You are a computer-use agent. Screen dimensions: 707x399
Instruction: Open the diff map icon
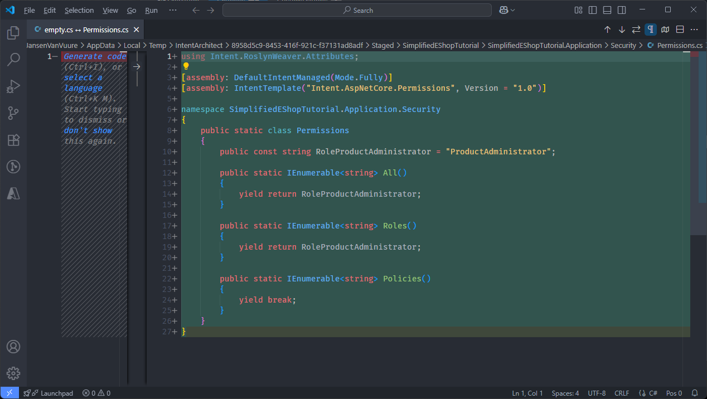tap(665, 30)
